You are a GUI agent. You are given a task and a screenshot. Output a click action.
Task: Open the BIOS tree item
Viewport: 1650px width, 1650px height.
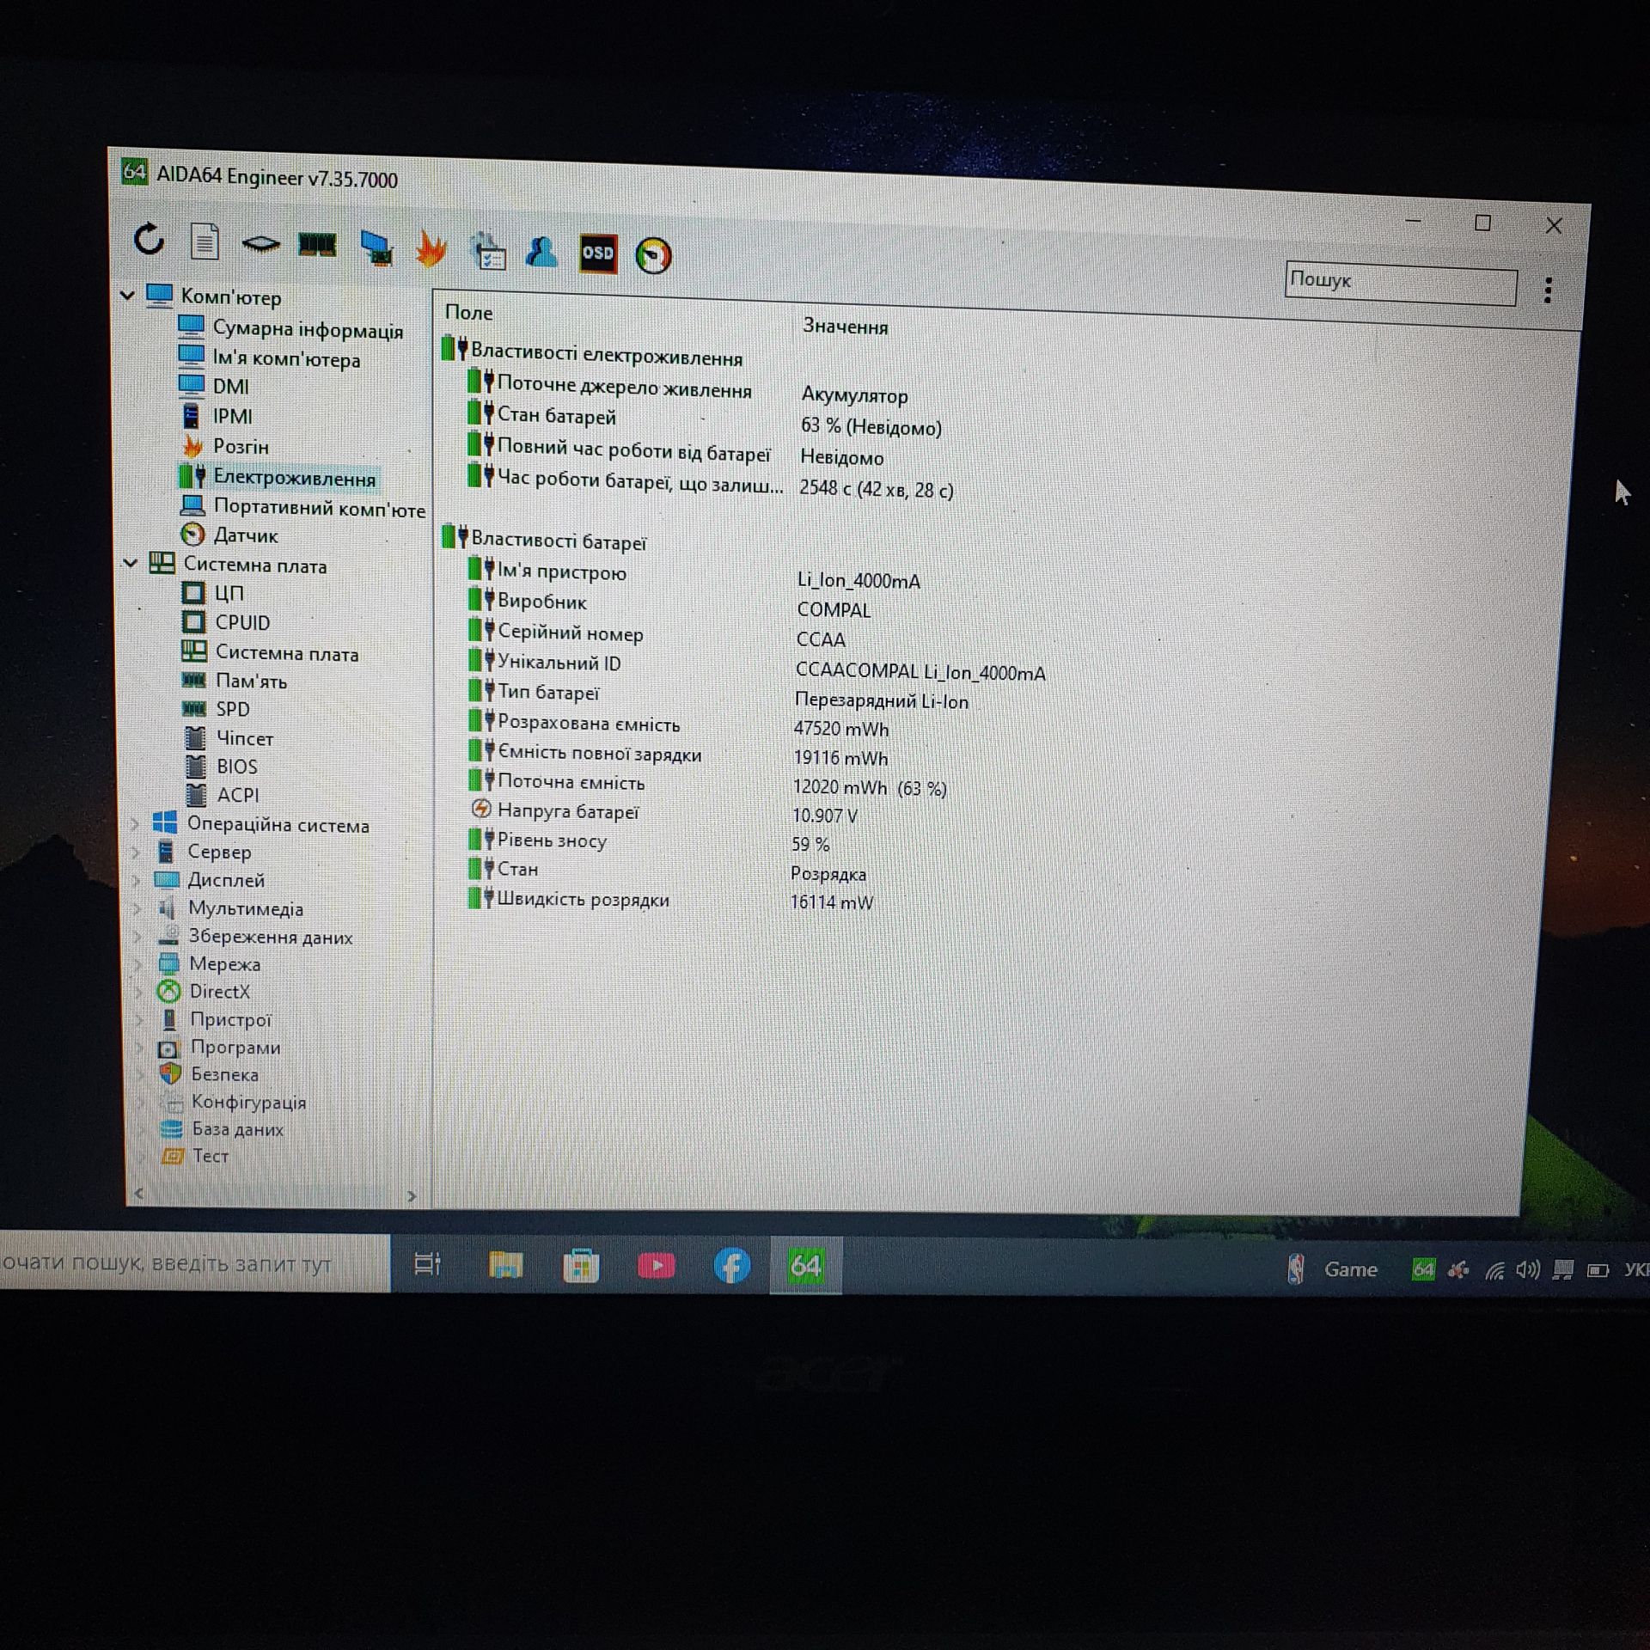pos(236,766)
